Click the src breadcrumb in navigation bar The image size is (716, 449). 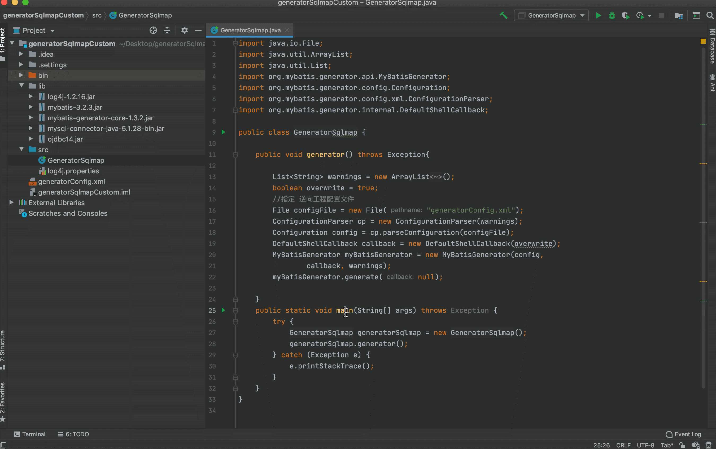[97, 15]
